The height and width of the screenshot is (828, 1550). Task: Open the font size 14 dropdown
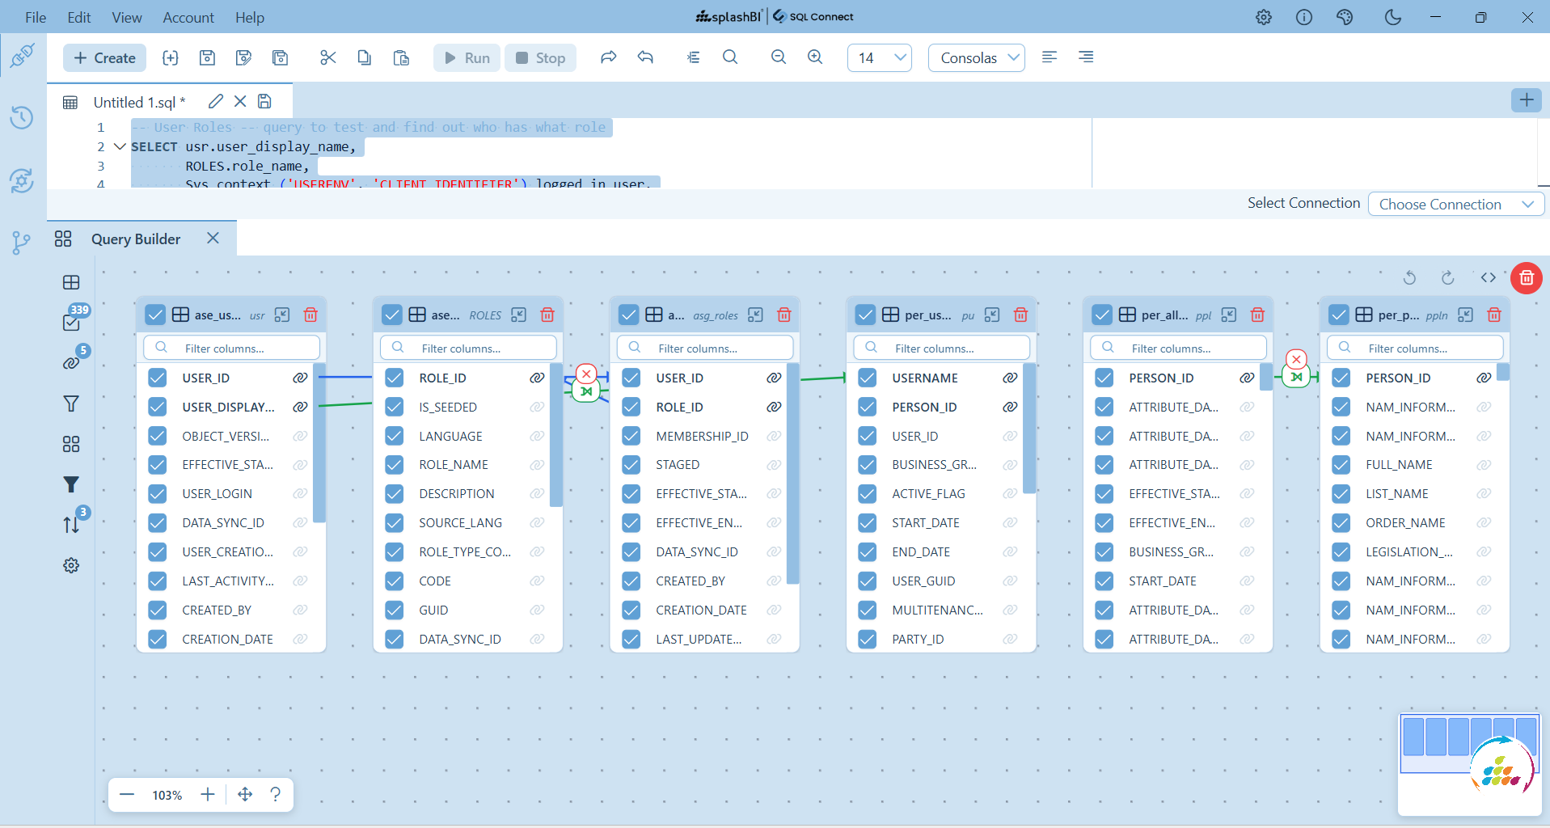click(x=880, y=58)
